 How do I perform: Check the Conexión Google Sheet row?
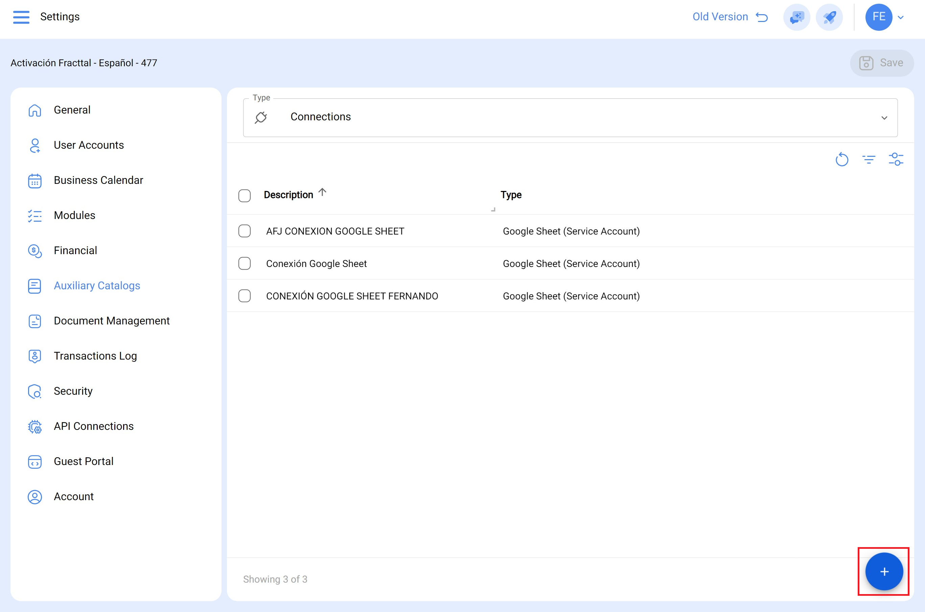point(245,264)
